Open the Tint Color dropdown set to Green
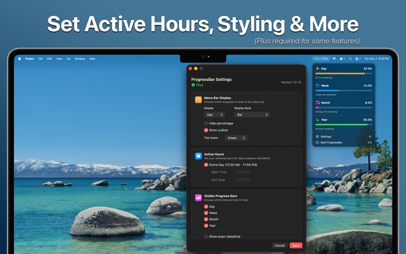 pos(236,138)
